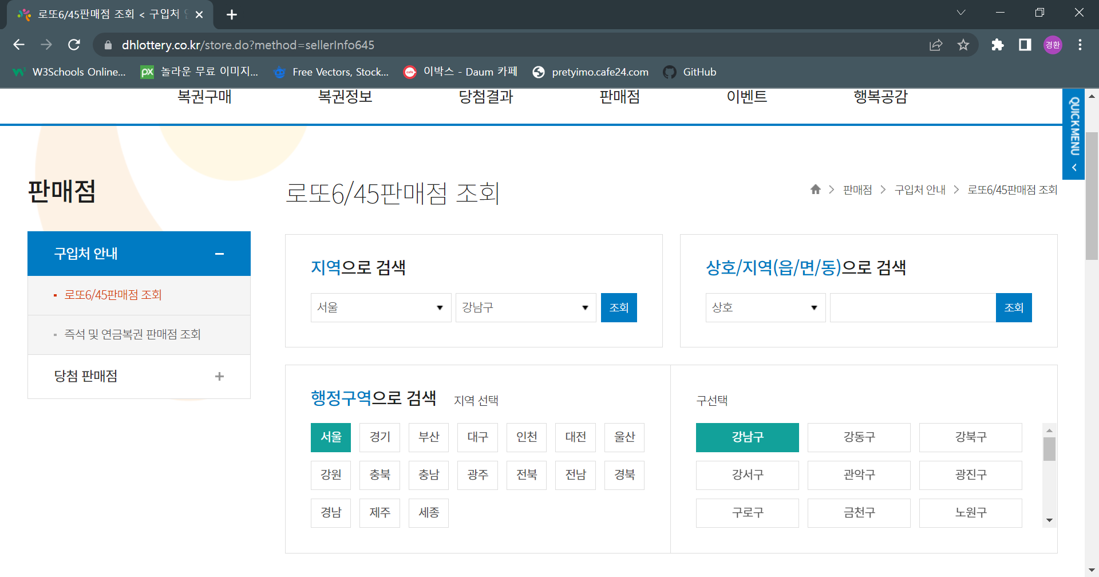
Task: Select 강원 region button
Action: tap(331, 475)
